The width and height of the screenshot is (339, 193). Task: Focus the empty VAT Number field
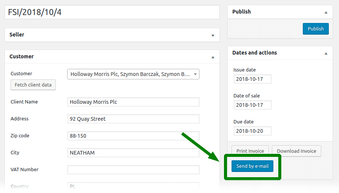[133, 170]
